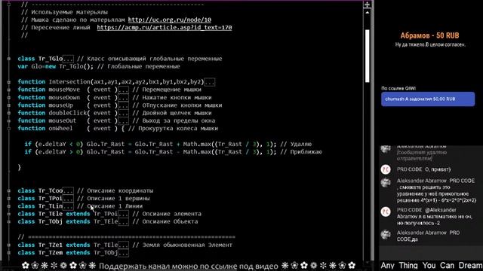Viewport: 483px width, 271px height.
Task: Click the folded ellipsis on Tr_TZe1 line
Action: pyautogui.click(x=123, y=245)
